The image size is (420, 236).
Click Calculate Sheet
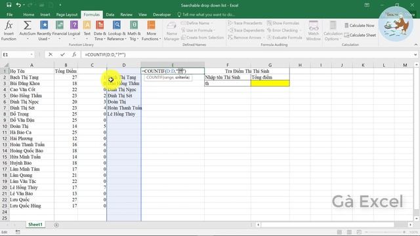tap(360, 35)
